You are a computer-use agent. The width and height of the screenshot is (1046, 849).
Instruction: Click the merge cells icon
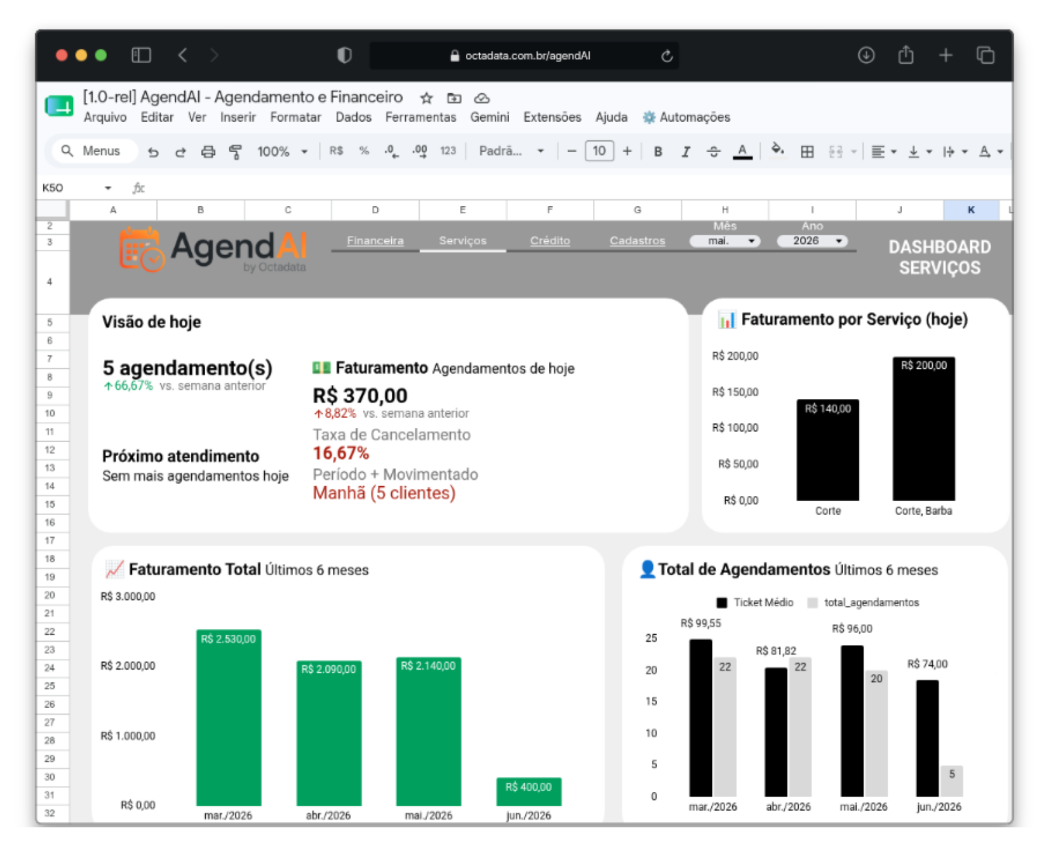pyautogui.click(x=836, y=152)
